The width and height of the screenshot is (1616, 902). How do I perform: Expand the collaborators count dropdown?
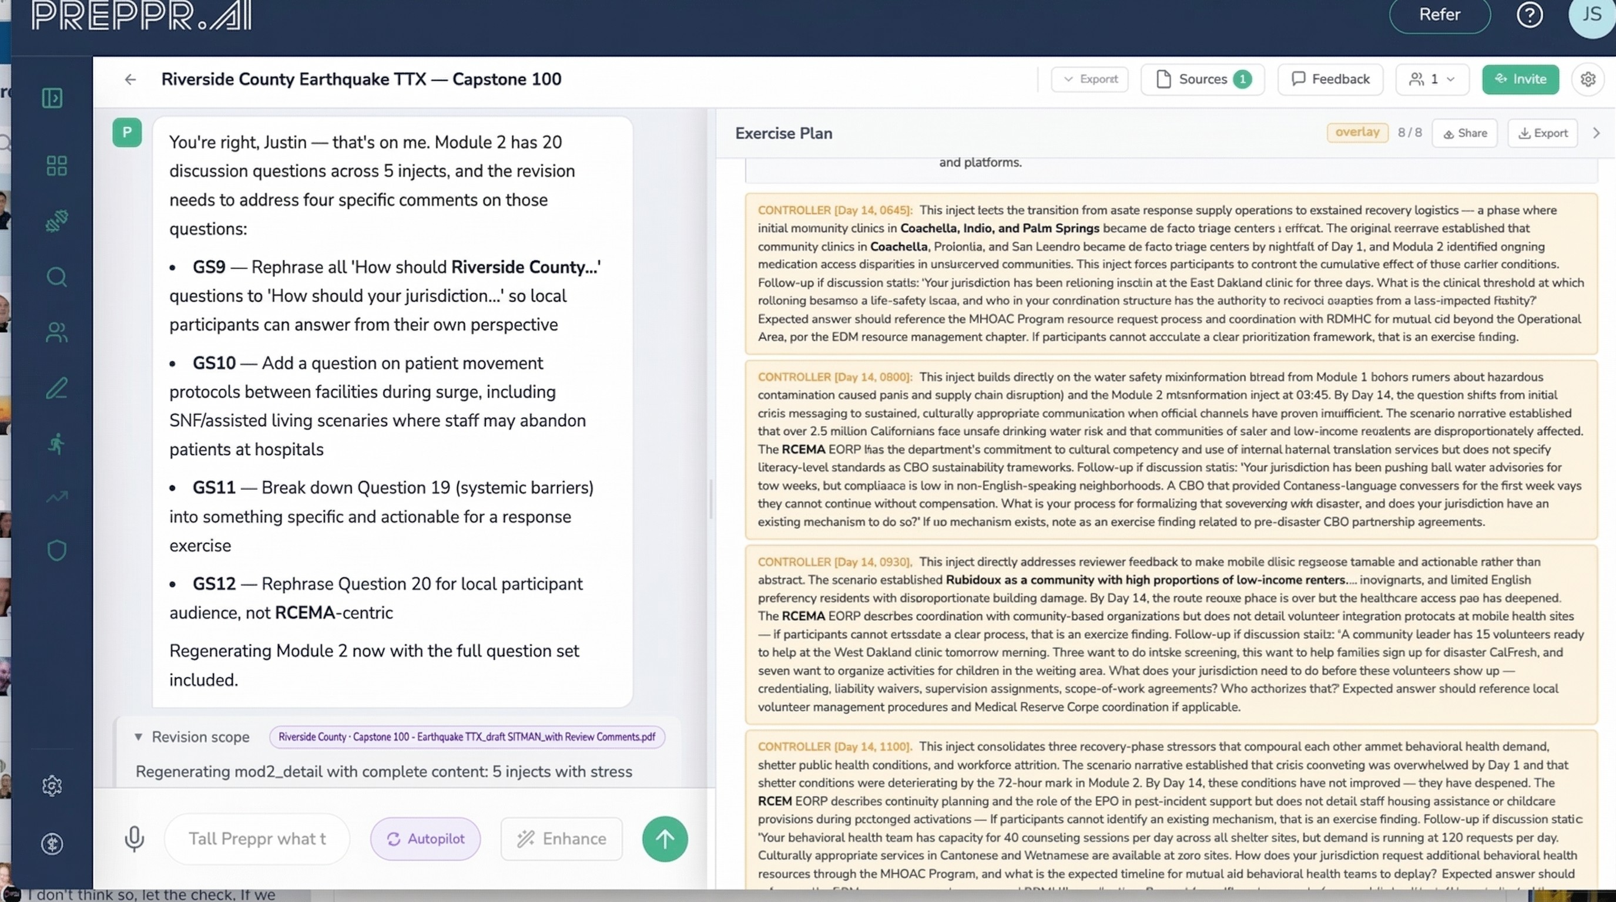pos(1432,79)
